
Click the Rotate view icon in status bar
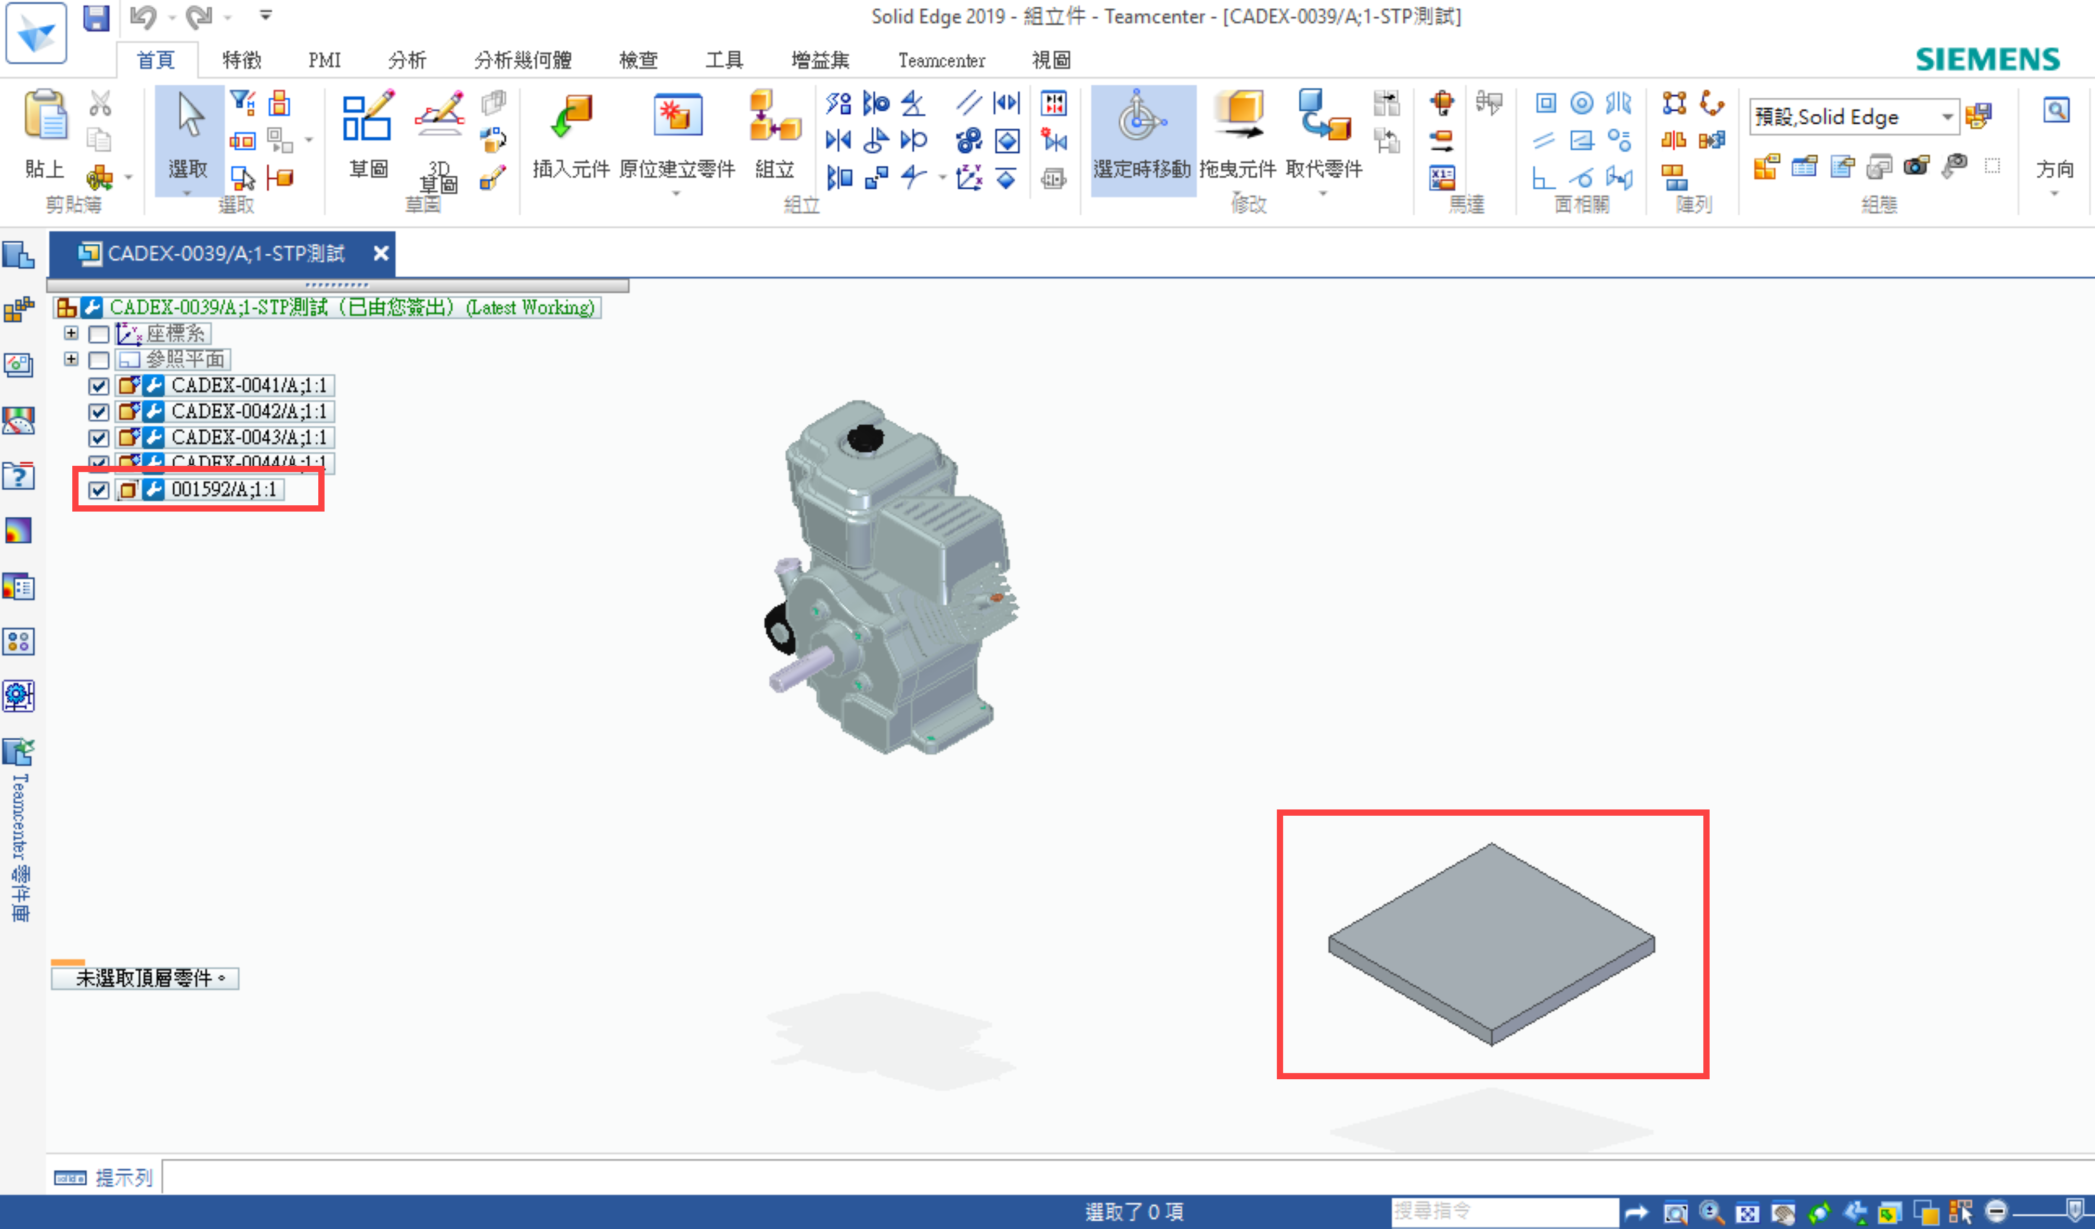tap(1818, 1212)
